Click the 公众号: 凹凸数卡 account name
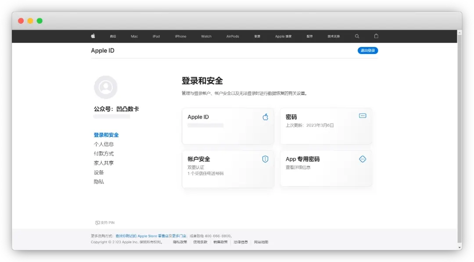Viewport: 474px width, 262px height. coord(116,109)
